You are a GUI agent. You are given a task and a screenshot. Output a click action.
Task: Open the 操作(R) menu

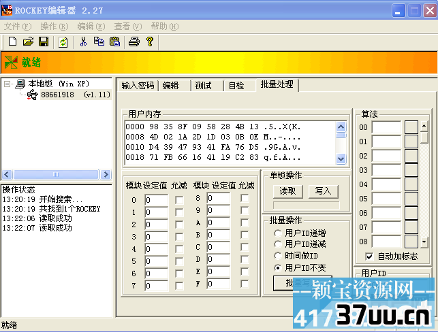[x=54, y=27]
